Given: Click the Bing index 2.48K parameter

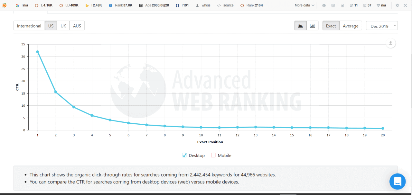Looking at the screenshot, I should 94,5.
